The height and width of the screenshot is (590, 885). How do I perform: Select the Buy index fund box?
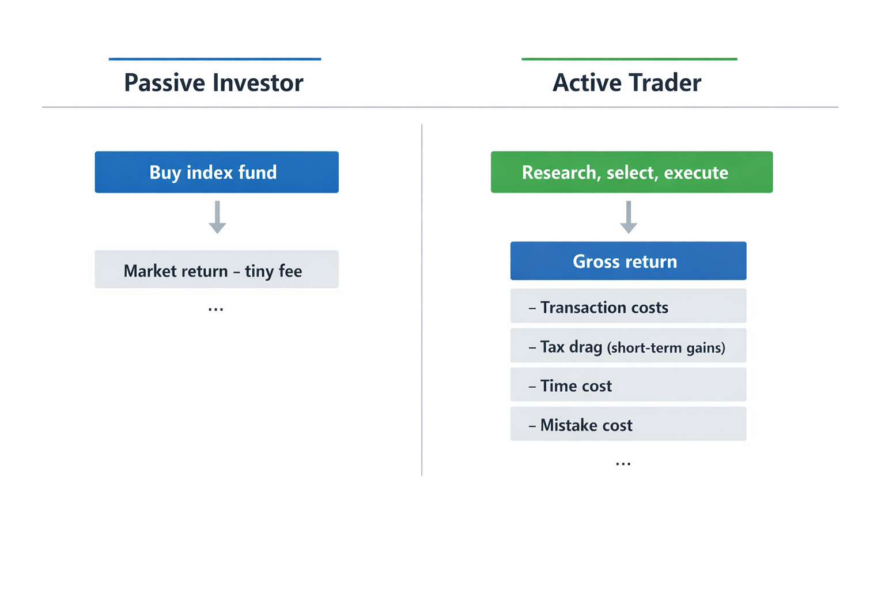pyautogui.click(x=217, y=172)
